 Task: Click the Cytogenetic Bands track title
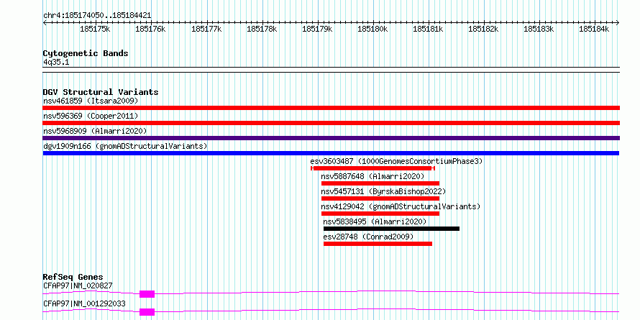coord(86,53)
